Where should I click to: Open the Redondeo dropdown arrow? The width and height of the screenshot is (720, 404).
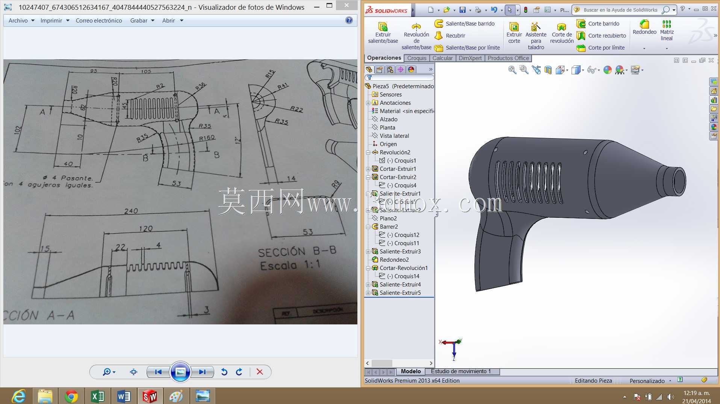click(644, 48)
